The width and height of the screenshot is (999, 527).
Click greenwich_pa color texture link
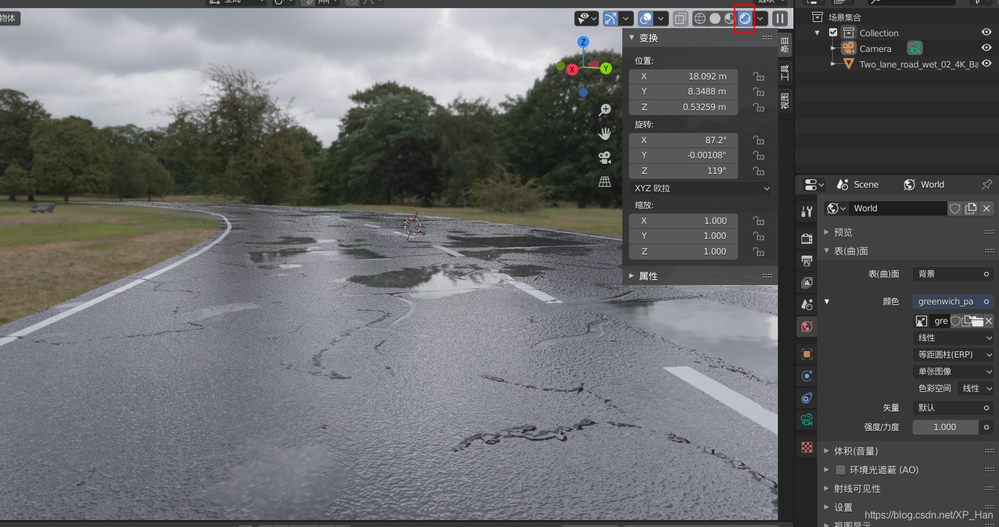(x=953, y=301)
